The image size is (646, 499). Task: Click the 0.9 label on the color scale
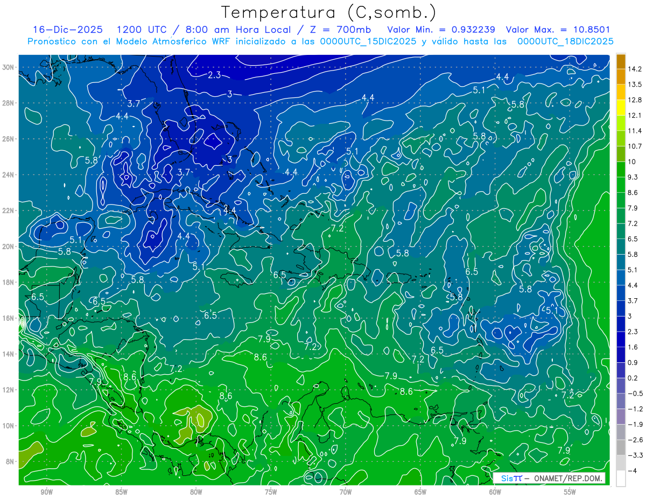click(x=633, y=363)
